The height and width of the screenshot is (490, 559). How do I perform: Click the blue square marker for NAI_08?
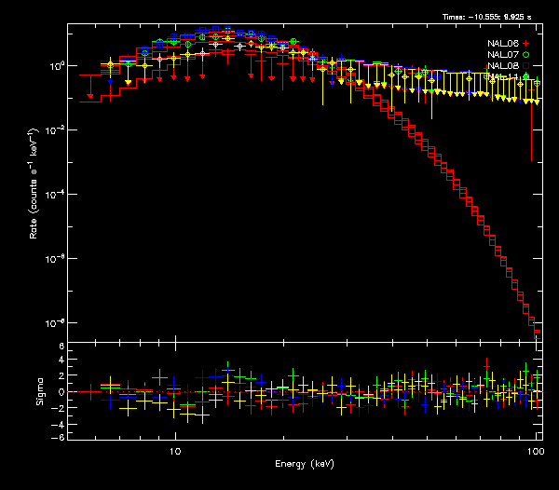(x=525, y=66)
